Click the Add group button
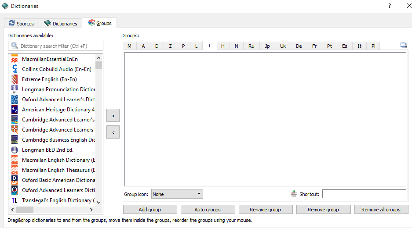The height and width of the screenshot is (228, 412). coord(150,210)
